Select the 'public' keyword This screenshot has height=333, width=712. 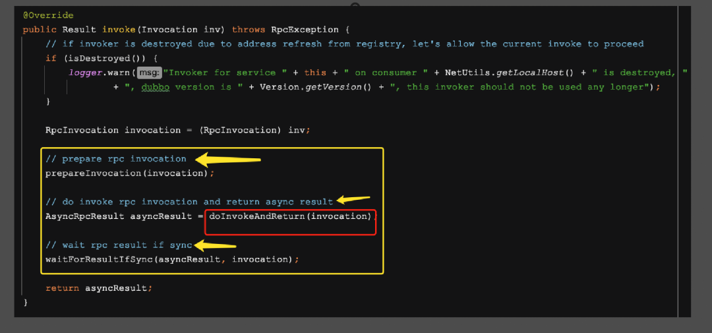40,30
